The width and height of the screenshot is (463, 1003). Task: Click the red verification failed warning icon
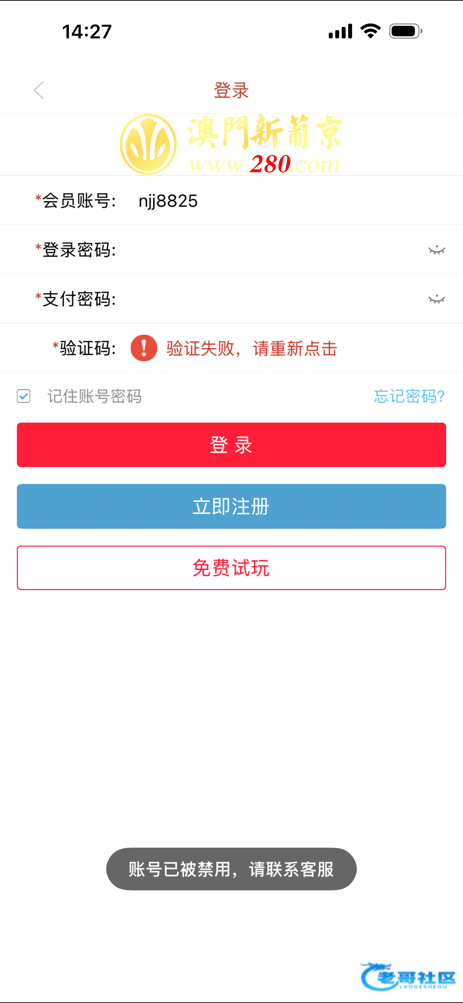144,348
